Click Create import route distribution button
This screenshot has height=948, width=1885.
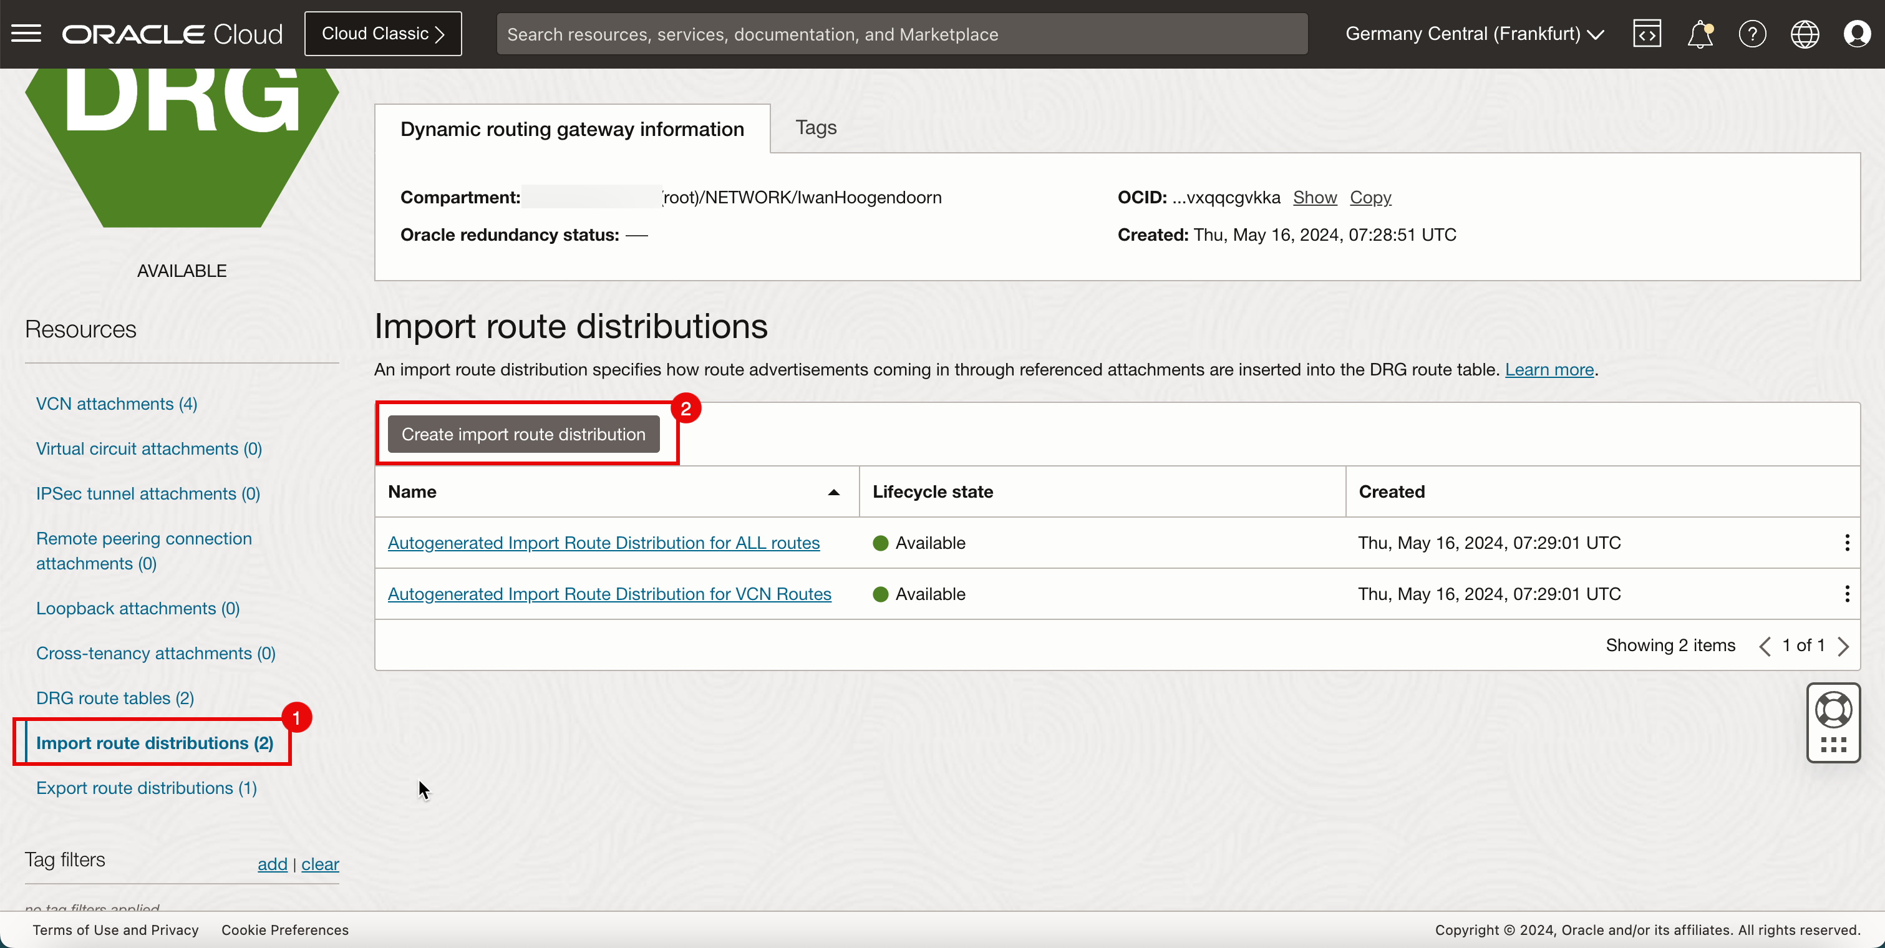pyautogui.click(x=525, y=434)
